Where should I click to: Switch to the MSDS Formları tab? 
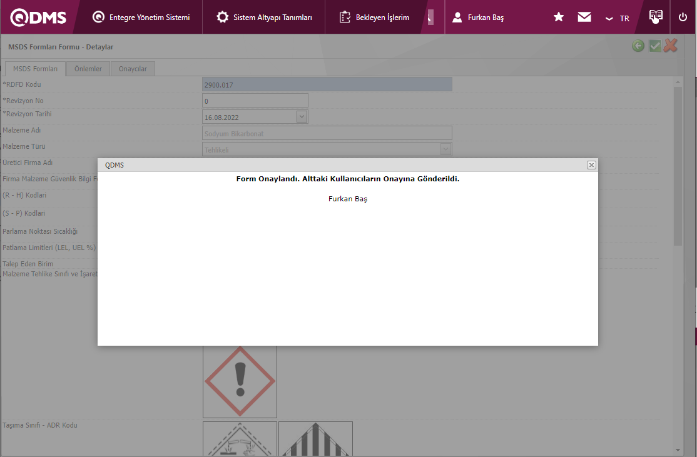tap(35, 69)
